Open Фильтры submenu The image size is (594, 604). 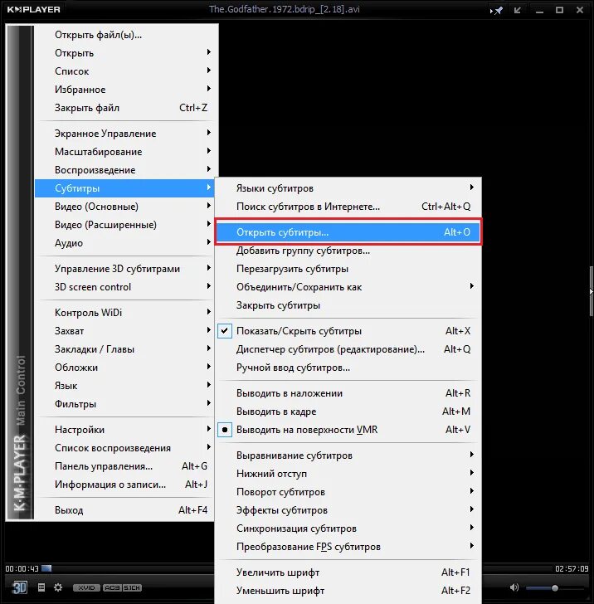[x=124, y=404]
